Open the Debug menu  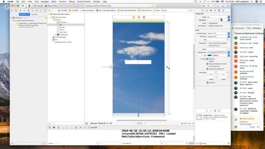(72, 2)
